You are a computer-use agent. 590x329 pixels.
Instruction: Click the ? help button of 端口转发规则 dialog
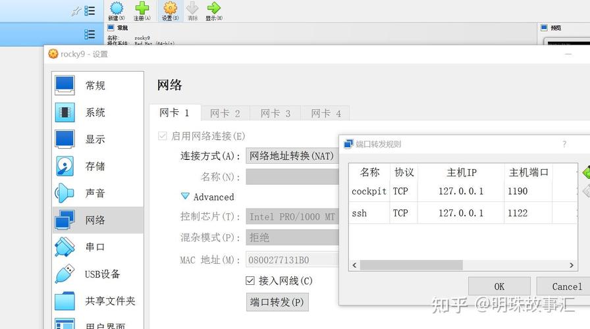(x=564, y=144)
